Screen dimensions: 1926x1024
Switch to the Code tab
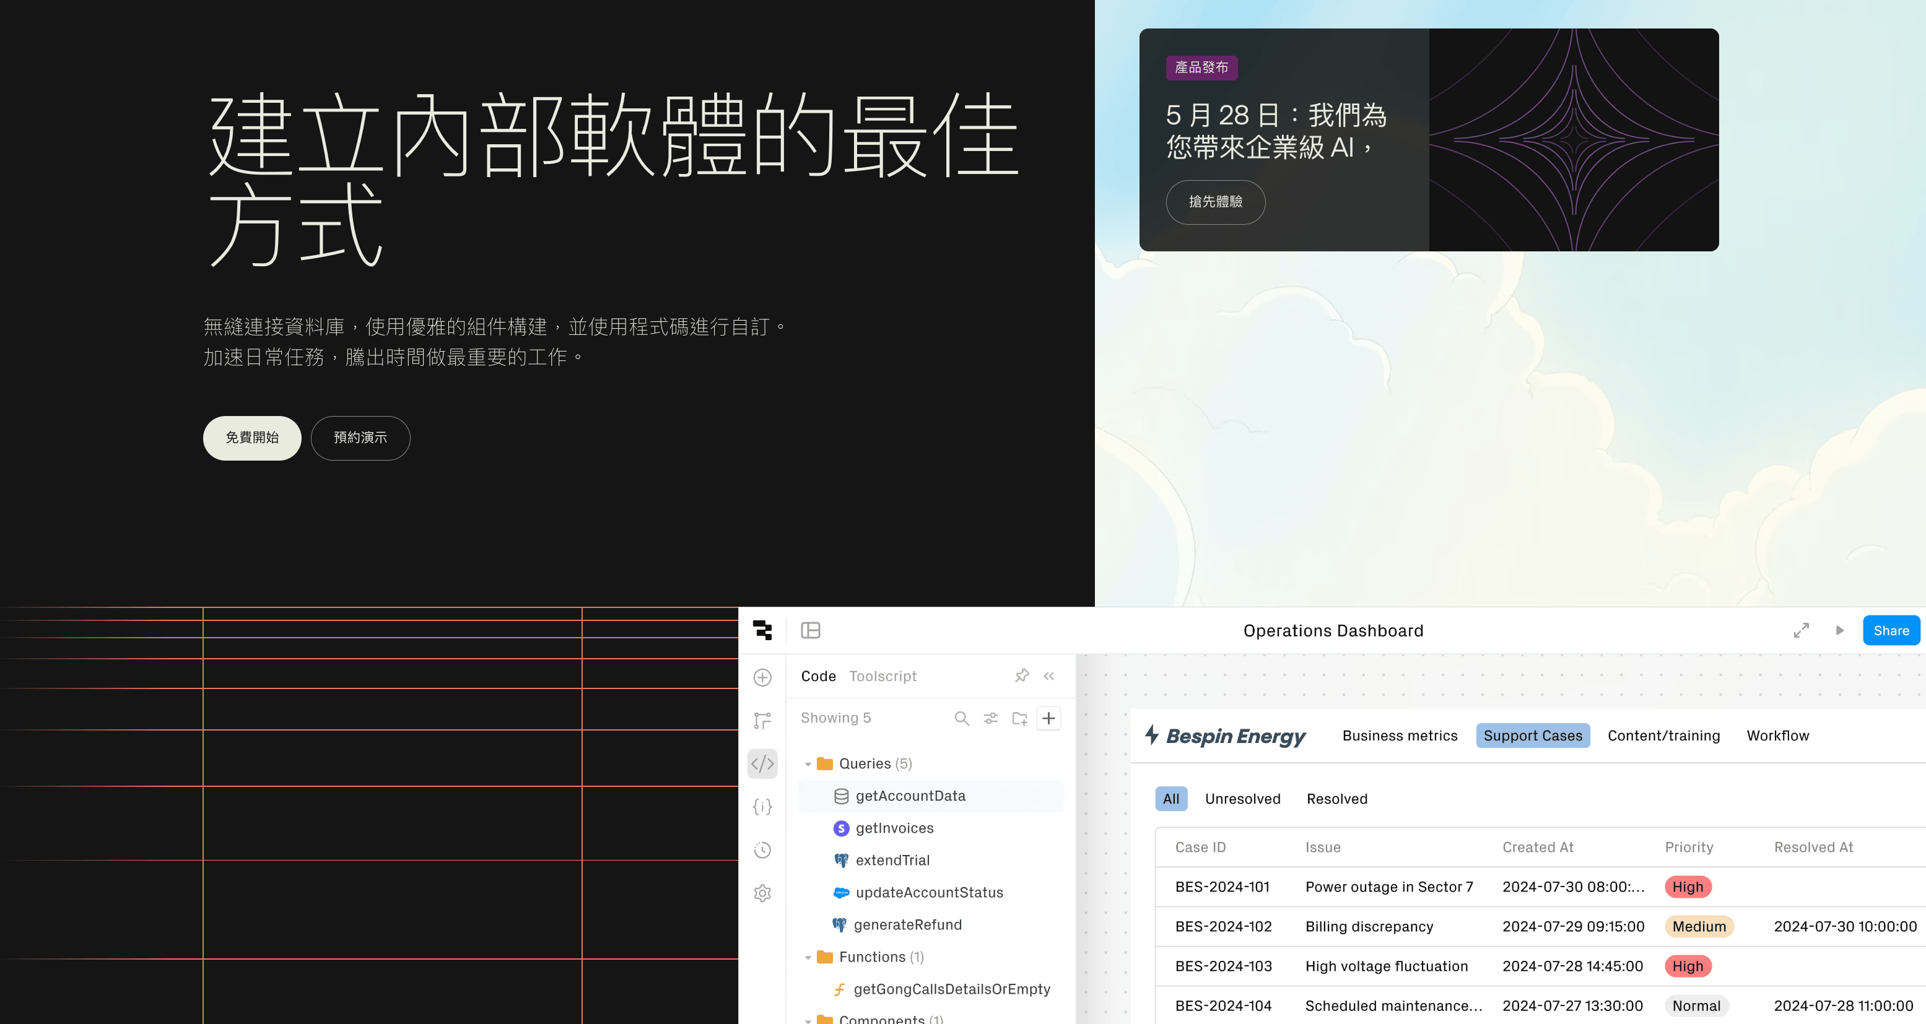818,675
